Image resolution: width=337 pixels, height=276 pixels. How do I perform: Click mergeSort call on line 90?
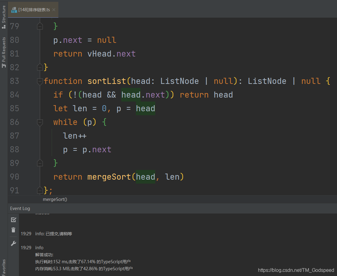(x=109, y=177)
